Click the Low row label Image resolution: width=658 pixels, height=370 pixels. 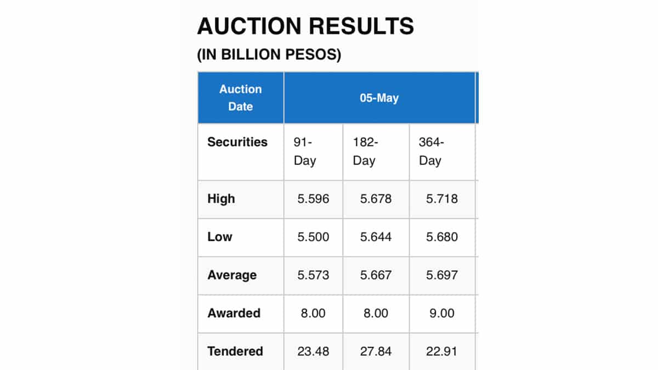coord(219,237)
